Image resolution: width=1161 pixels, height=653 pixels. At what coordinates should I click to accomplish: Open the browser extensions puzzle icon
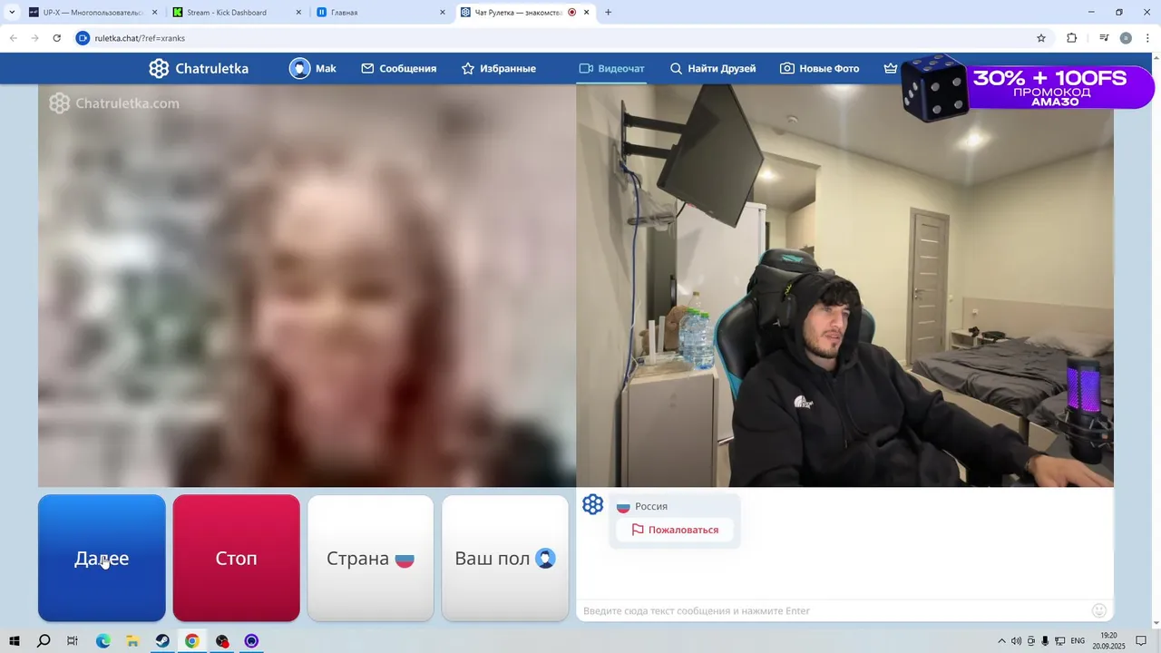point(1072,38)
